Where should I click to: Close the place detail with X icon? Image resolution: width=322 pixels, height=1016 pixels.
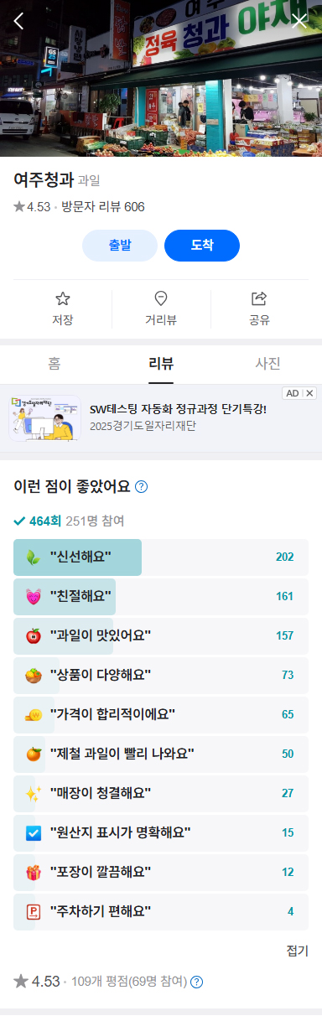[x=299, y=21]
